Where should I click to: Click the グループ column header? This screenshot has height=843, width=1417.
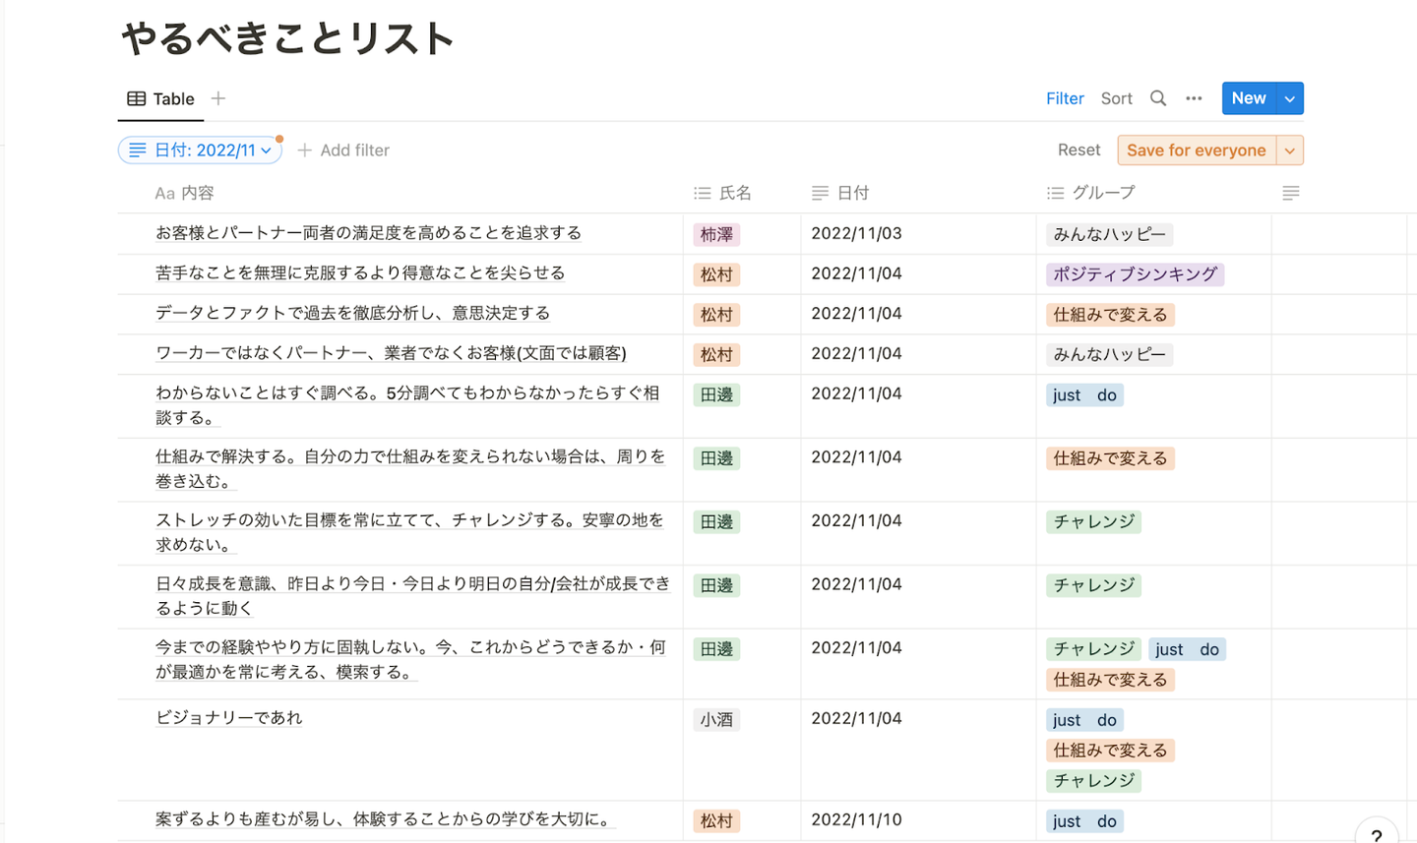tap(1092, 194)
